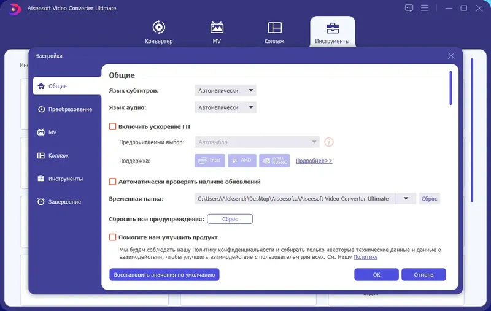491x311 pixels.
Task: Click the Aiseesoft app logo icon
Action: pyautogui.click(x=14, y=9)
